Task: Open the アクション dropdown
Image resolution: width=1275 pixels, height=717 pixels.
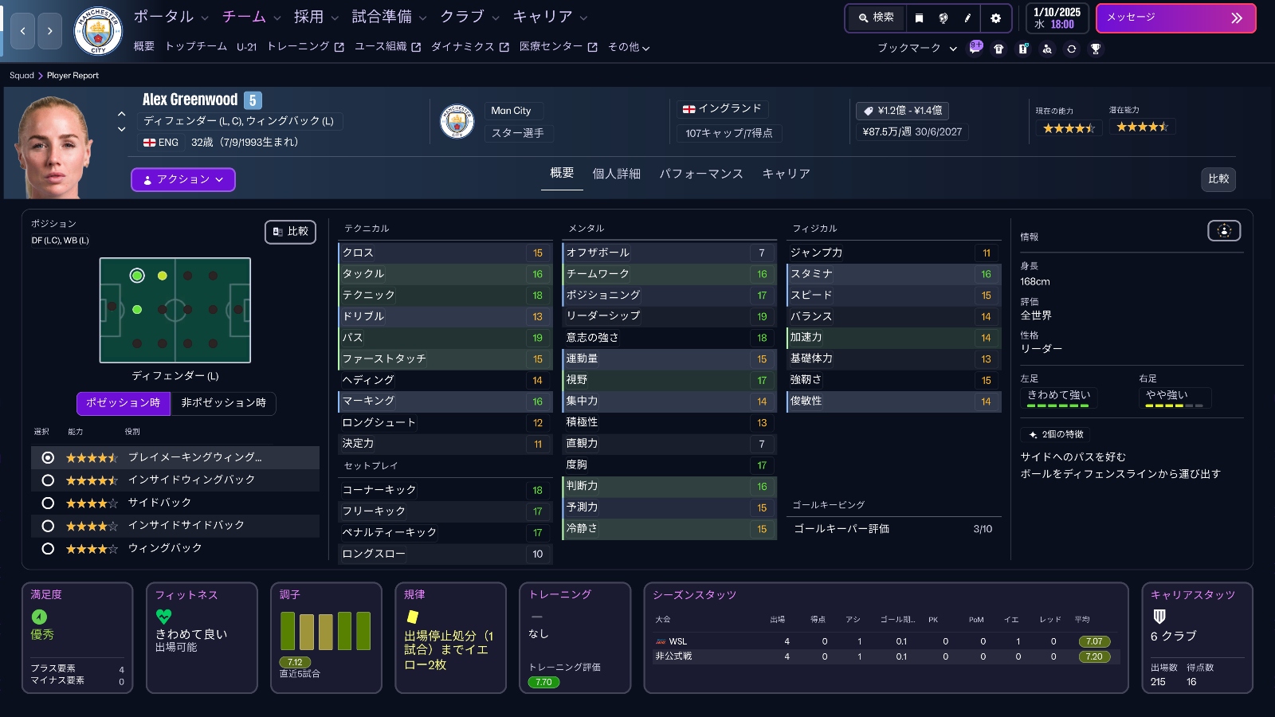Action: 182,179
